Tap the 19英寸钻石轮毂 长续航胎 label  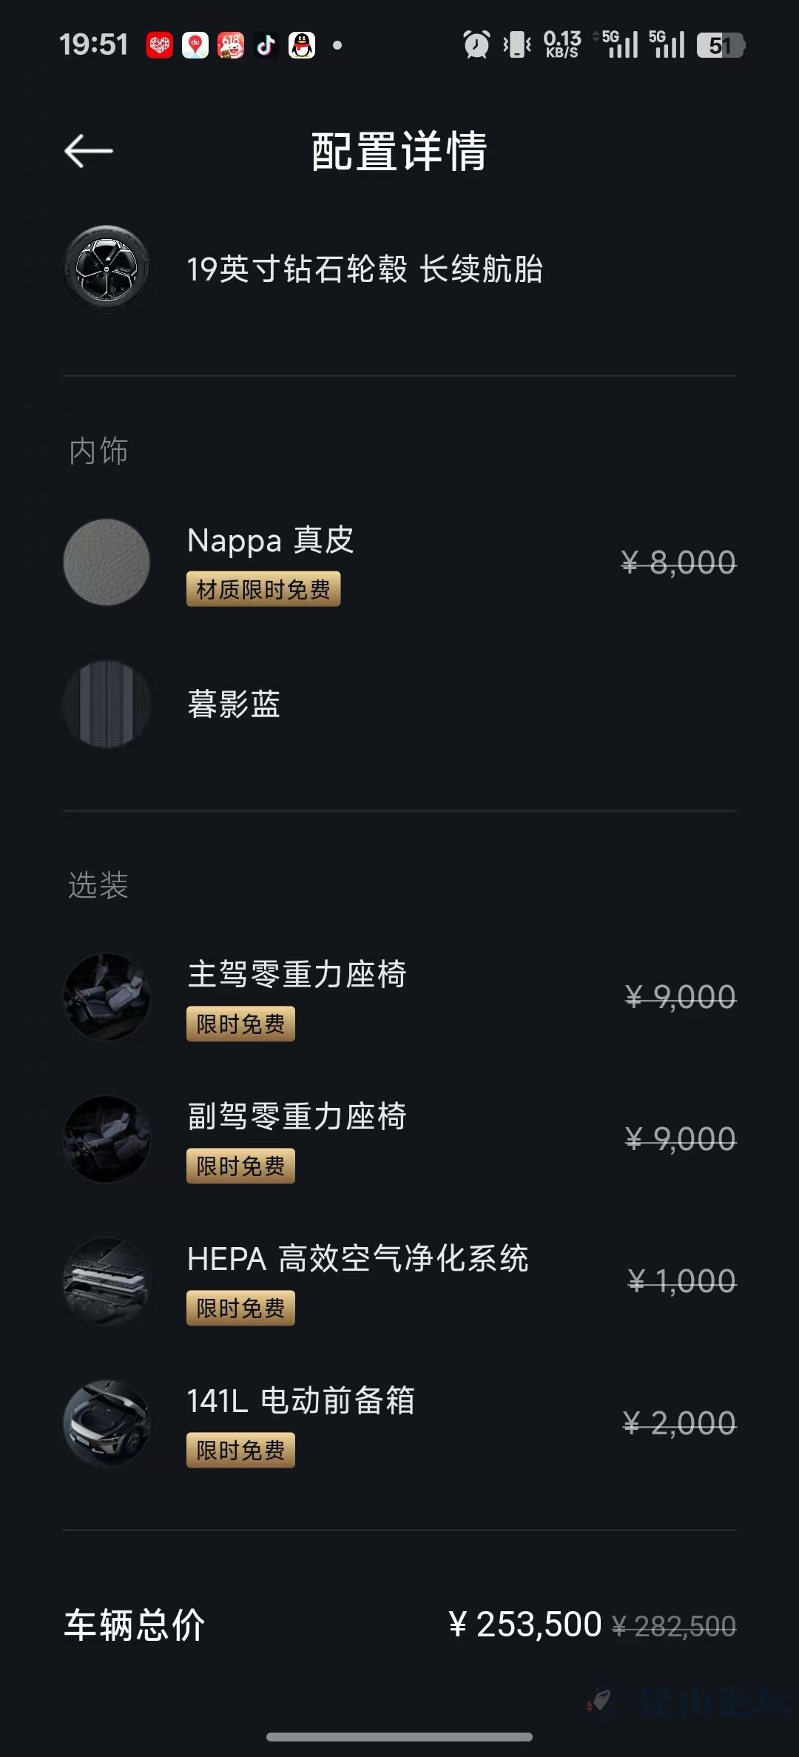point(365,269)
